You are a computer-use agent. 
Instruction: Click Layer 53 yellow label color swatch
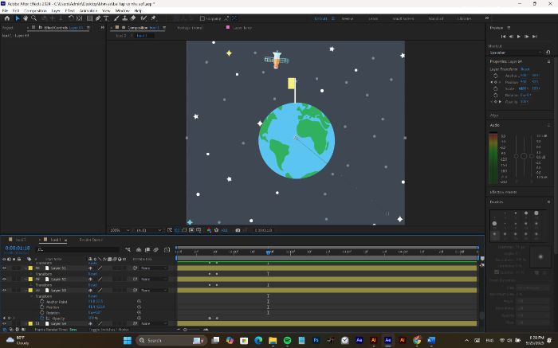click(30, 290)
